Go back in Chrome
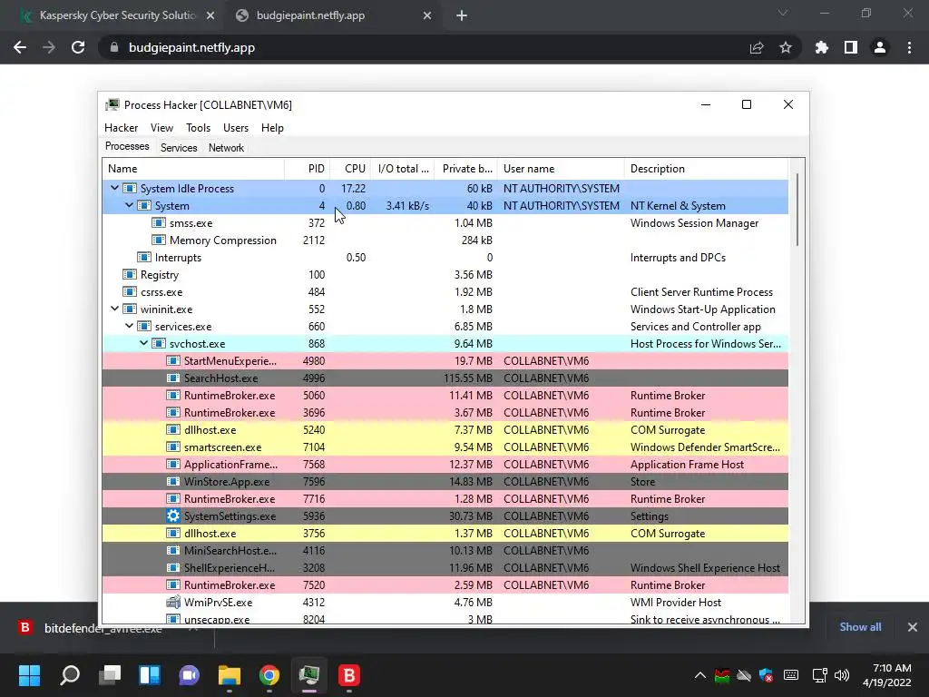 20,47
